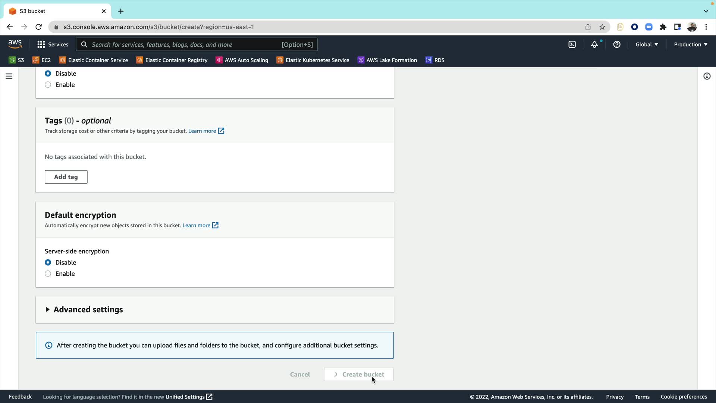Open AWS CloudShell icon in header
The image size is (716, 403).
point(572,44)
